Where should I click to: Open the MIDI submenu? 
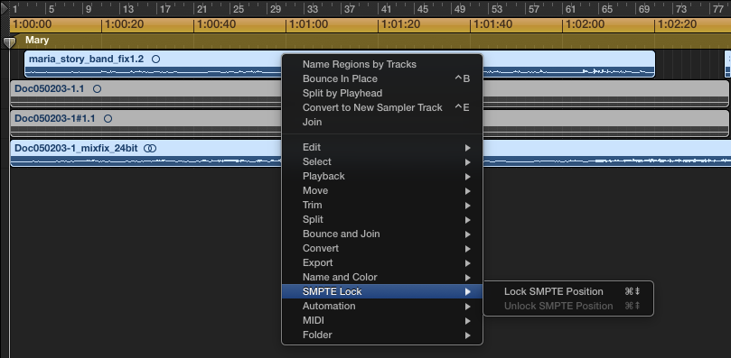tap(382, 320)
